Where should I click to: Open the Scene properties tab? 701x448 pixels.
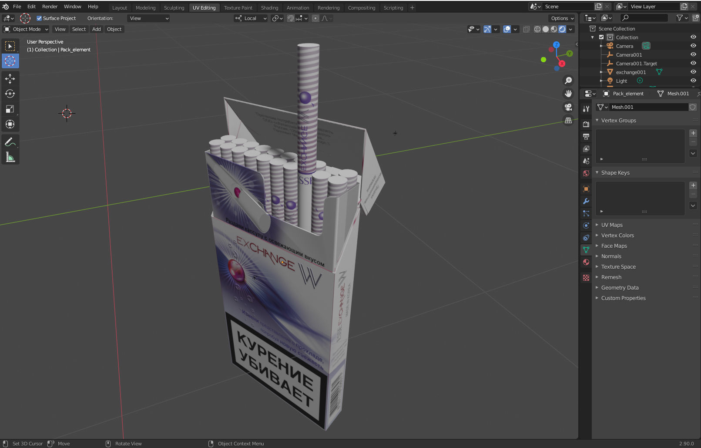(x=586, y=161)
